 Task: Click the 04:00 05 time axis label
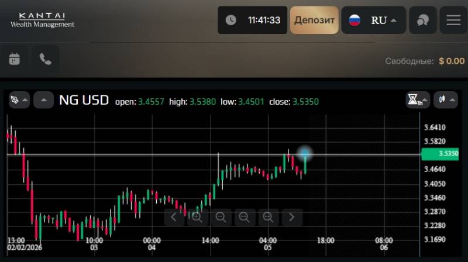[268, 244]
